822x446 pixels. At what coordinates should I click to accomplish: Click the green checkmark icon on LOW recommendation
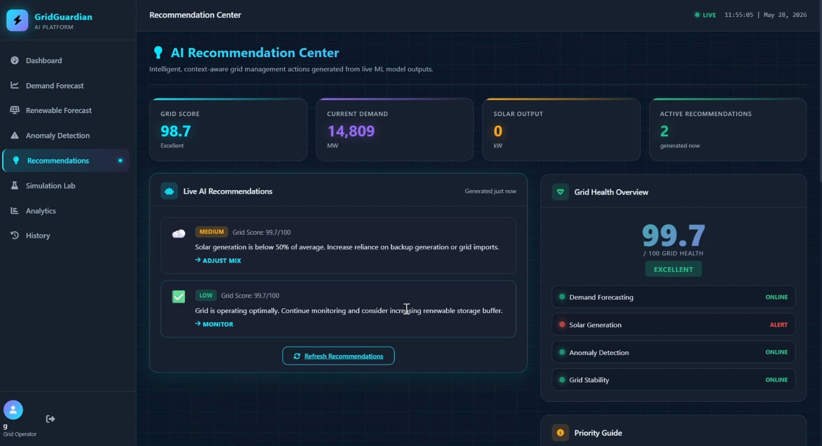pos(179,296)
